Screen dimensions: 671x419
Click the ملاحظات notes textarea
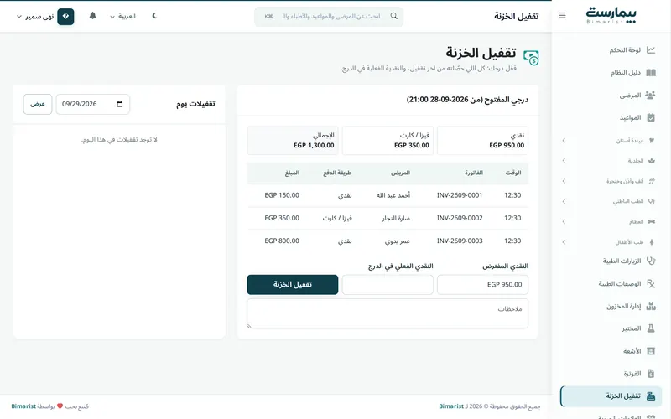[x=388, y=313]
